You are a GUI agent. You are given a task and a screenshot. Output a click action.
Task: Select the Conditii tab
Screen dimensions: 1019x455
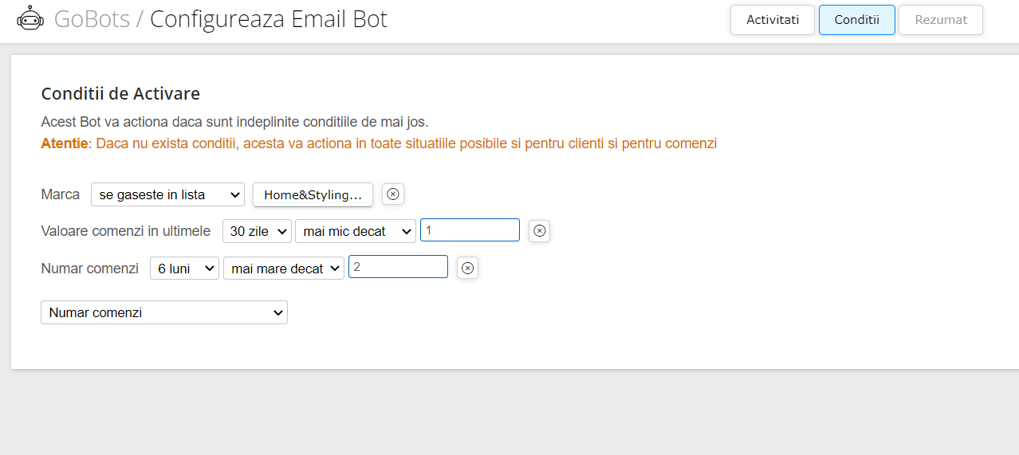coord(857,20)
